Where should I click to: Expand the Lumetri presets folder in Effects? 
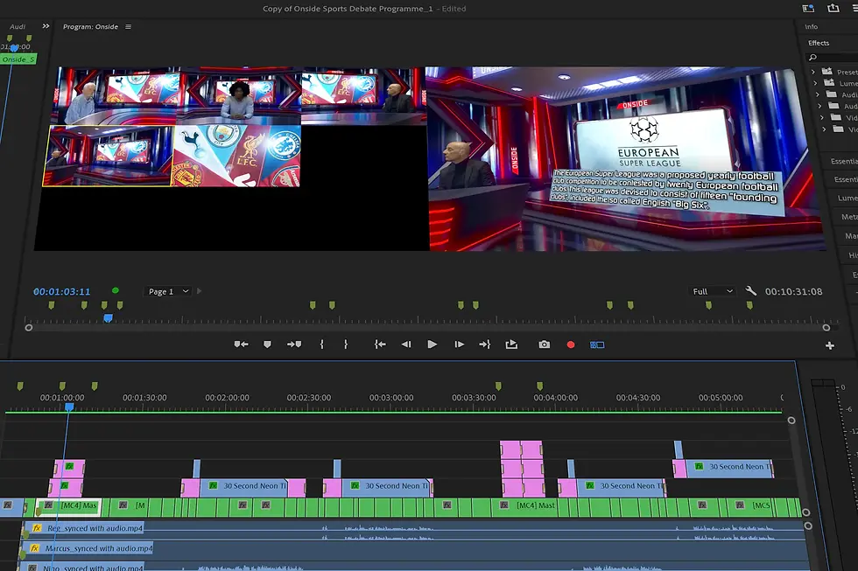[x=815, y=83]
